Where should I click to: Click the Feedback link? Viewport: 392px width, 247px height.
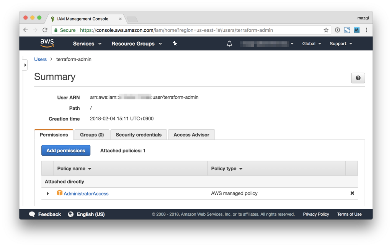point(49,214)
